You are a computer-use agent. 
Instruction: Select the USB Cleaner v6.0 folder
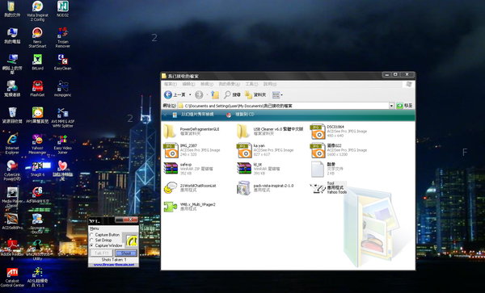point(270,132)
